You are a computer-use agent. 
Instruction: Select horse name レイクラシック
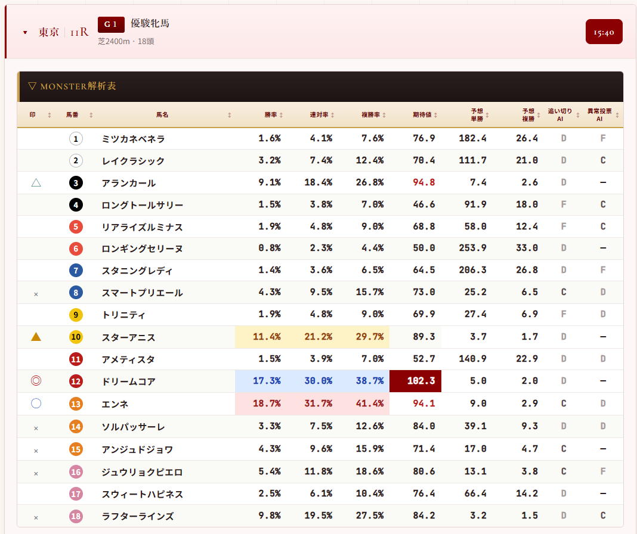pos(133,162)
